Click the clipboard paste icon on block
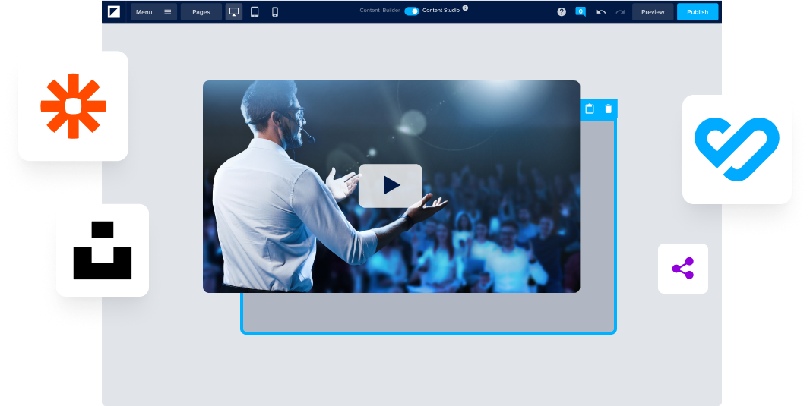810x406 pixels. pyautogui.click(x=590, y=109)
